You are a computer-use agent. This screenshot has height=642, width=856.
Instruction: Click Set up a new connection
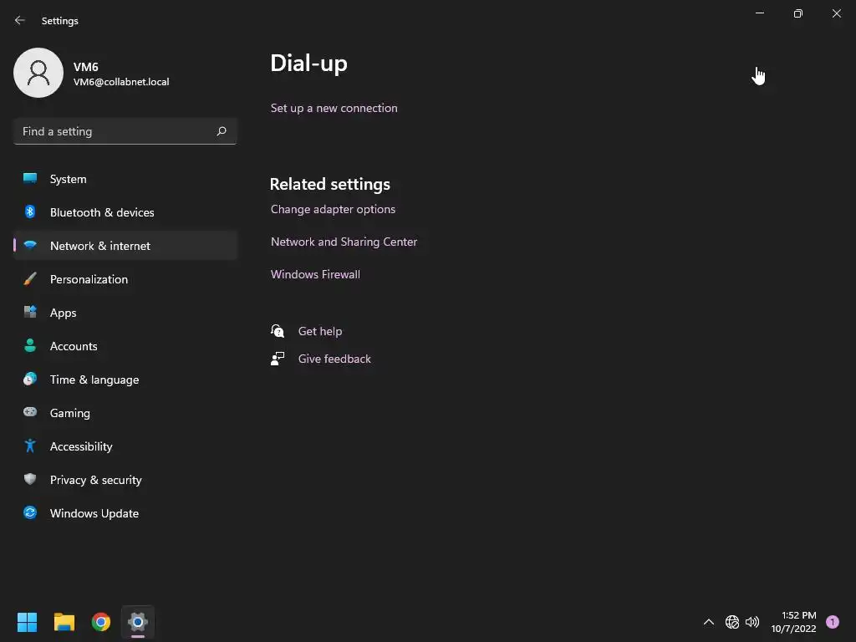pos(334,108)
